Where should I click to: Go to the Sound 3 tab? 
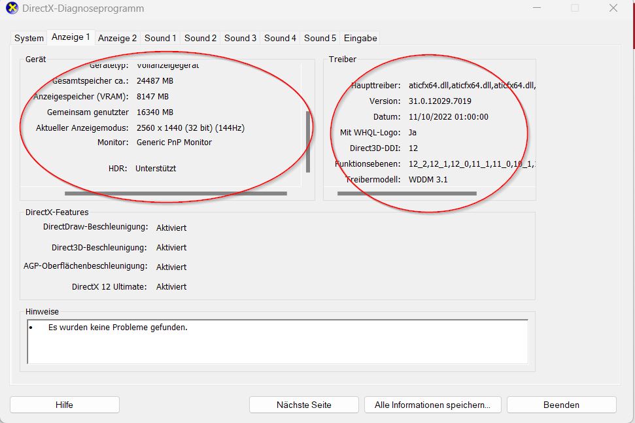(240, 38)
